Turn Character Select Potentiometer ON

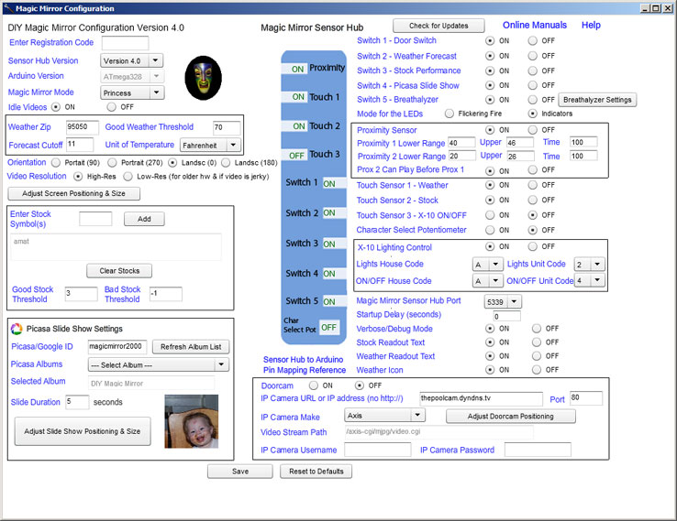coord(490,230)
